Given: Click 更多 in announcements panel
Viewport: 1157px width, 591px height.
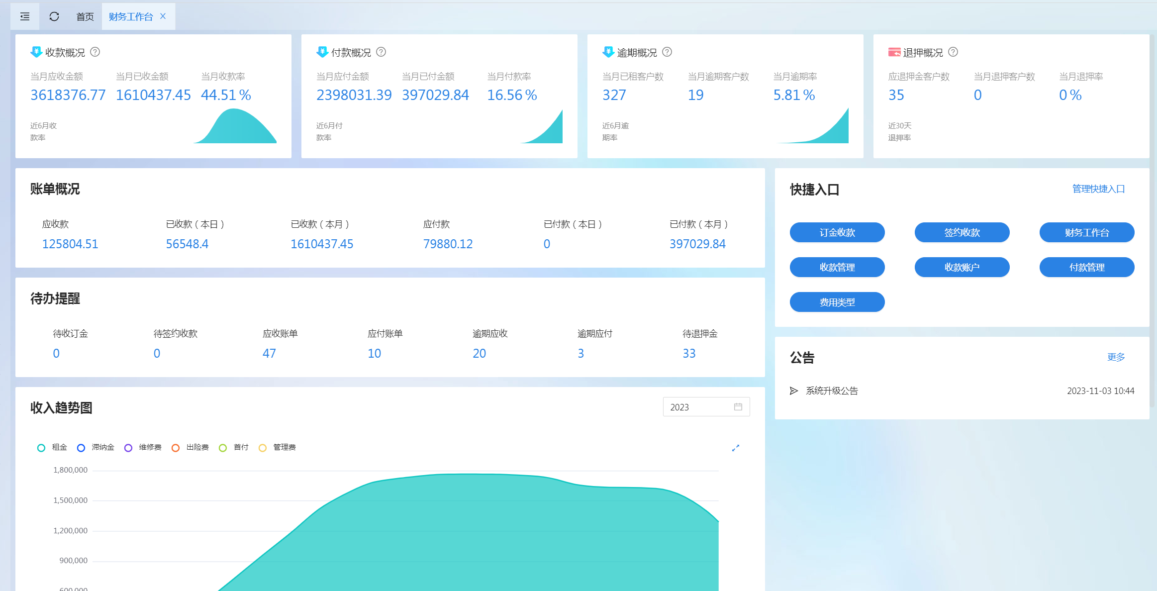Looking at the screenshot, I should (1116, 357).
